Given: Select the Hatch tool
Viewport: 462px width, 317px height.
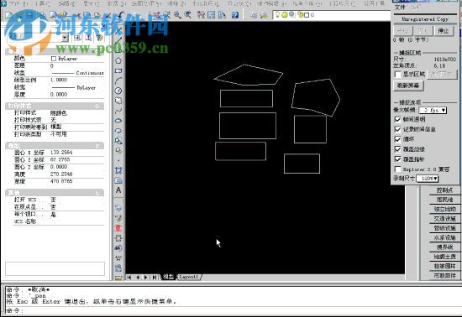Looking at the screenshot, I should [118, 170].
